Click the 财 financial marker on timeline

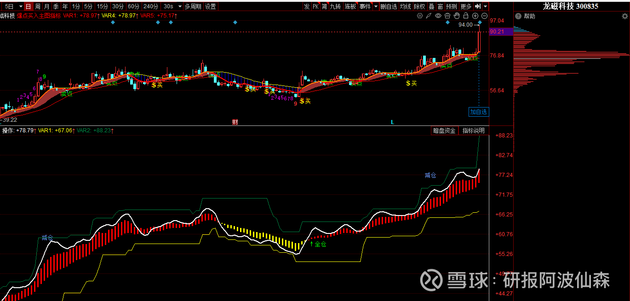[235, 122]
